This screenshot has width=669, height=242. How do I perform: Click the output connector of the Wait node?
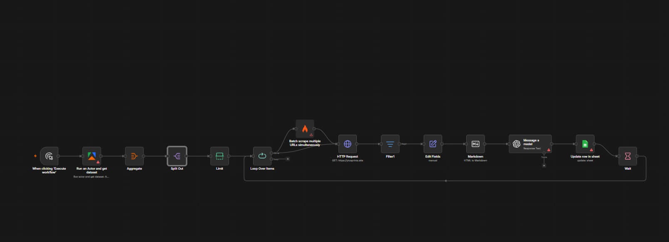[x=637, y=156]
